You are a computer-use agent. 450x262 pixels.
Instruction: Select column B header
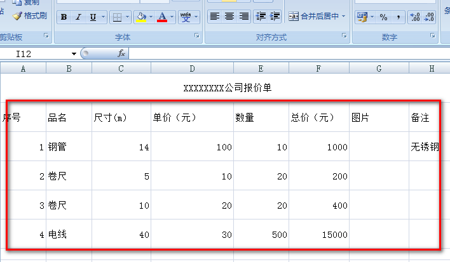pos(69,69)
